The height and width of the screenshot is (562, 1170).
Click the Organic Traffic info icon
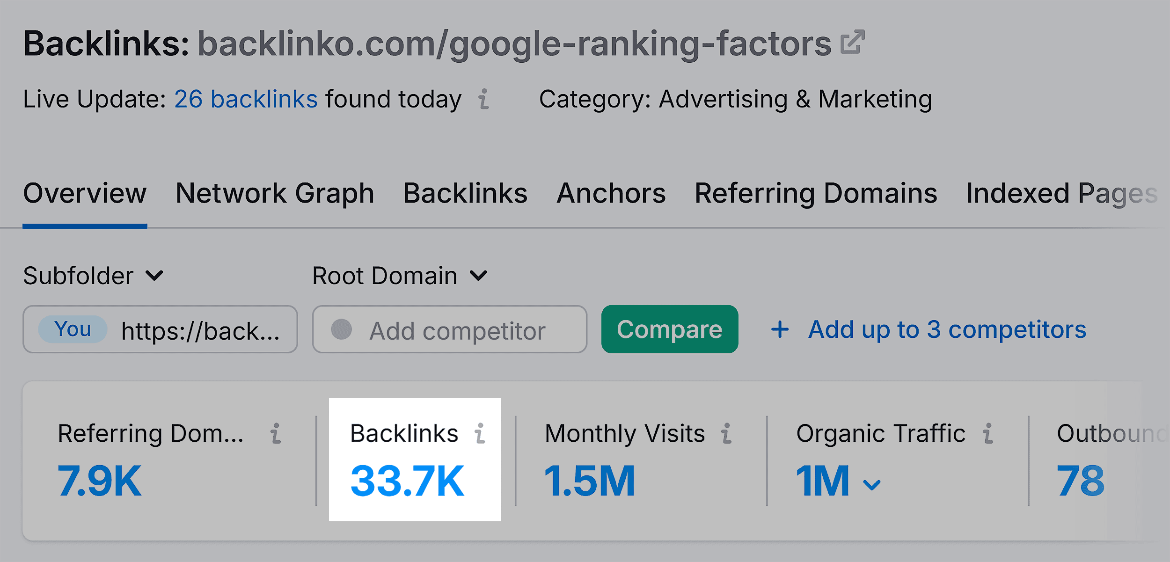click(x=988, y=434)
